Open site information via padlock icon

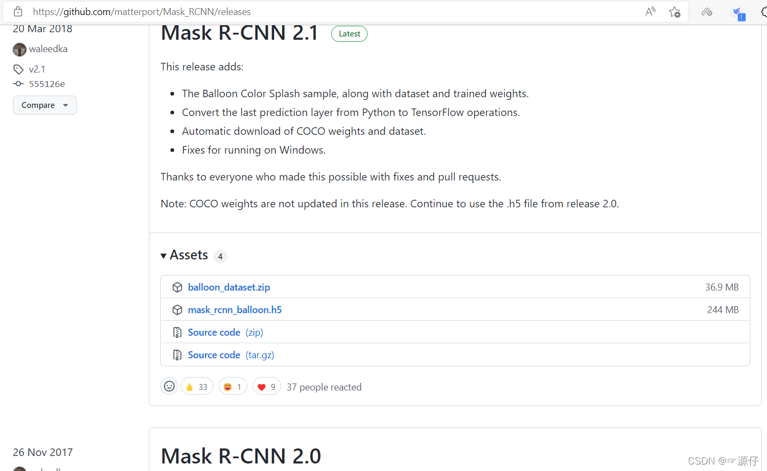pos(18,11)
